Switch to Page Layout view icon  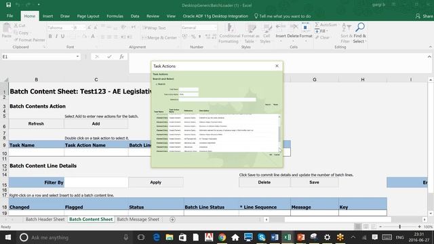coord(366,226)
